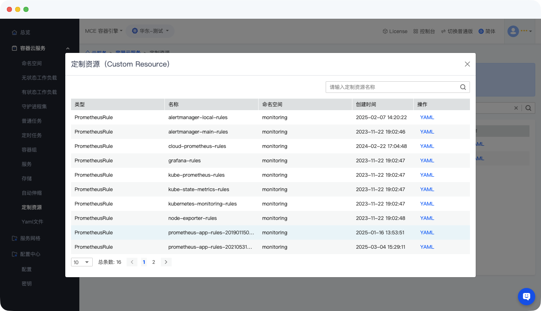Open YAML for grafana-rules row
The image size is (541, 311).
[x=427, y=161]
